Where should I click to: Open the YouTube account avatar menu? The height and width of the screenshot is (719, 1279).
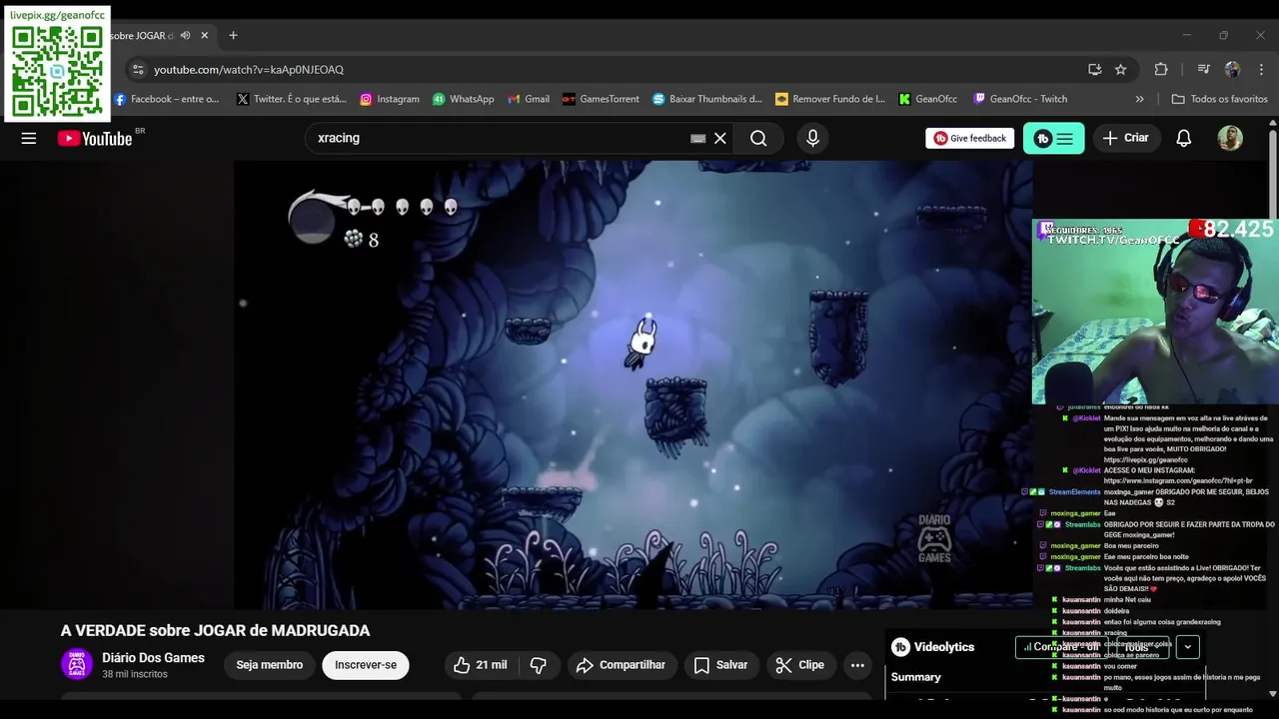[x=1230, y=139]
